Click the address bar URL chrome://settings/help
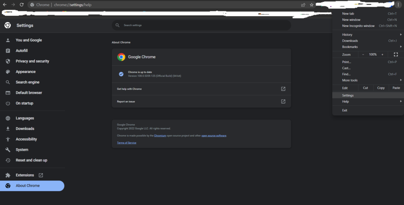The width and height of the screenshot is (404, 205). point(73,5)
